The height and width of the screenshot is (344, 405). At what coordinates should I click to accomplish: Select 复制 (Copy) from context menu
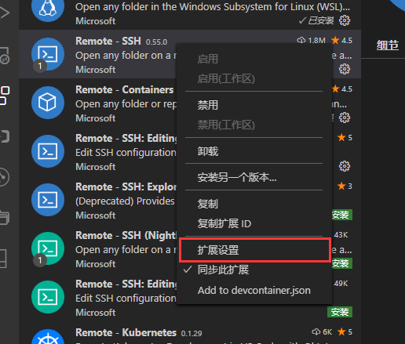click(x=207, y=204)
